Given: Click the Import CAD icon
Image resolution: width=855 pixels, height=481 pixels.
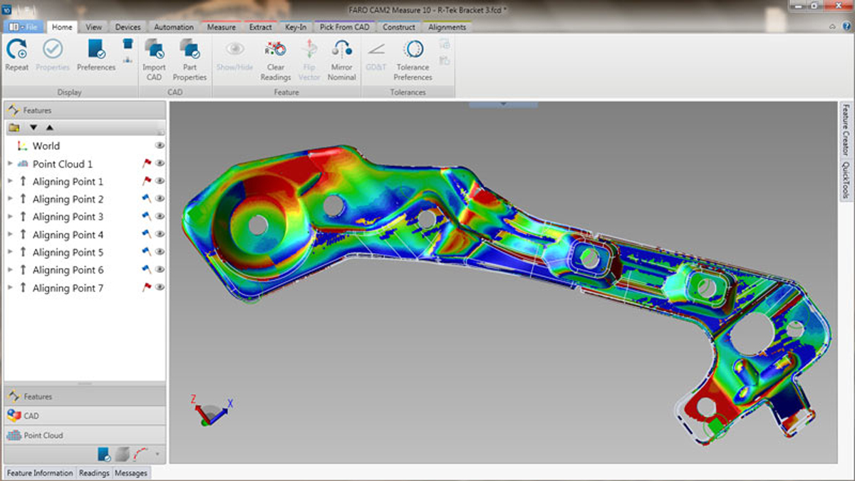Looking at the screenshot, I should click(x=154, y=51).
